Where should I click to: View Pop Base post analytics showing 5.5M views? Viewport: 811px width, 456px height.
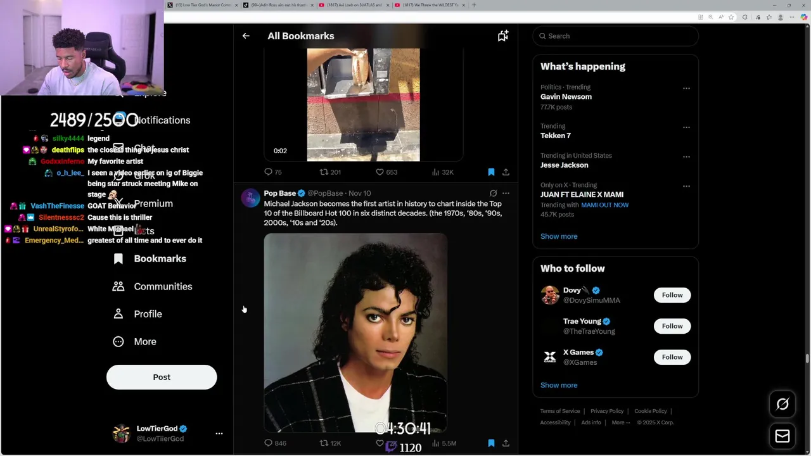click(444, 443)
